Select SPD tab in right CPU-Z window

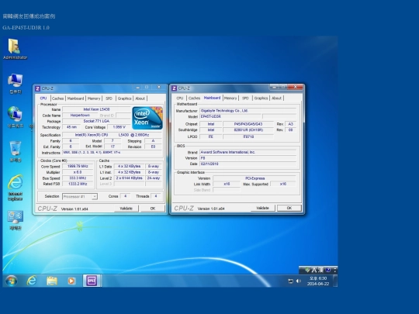pyautogui.click(x=245, y=98)
